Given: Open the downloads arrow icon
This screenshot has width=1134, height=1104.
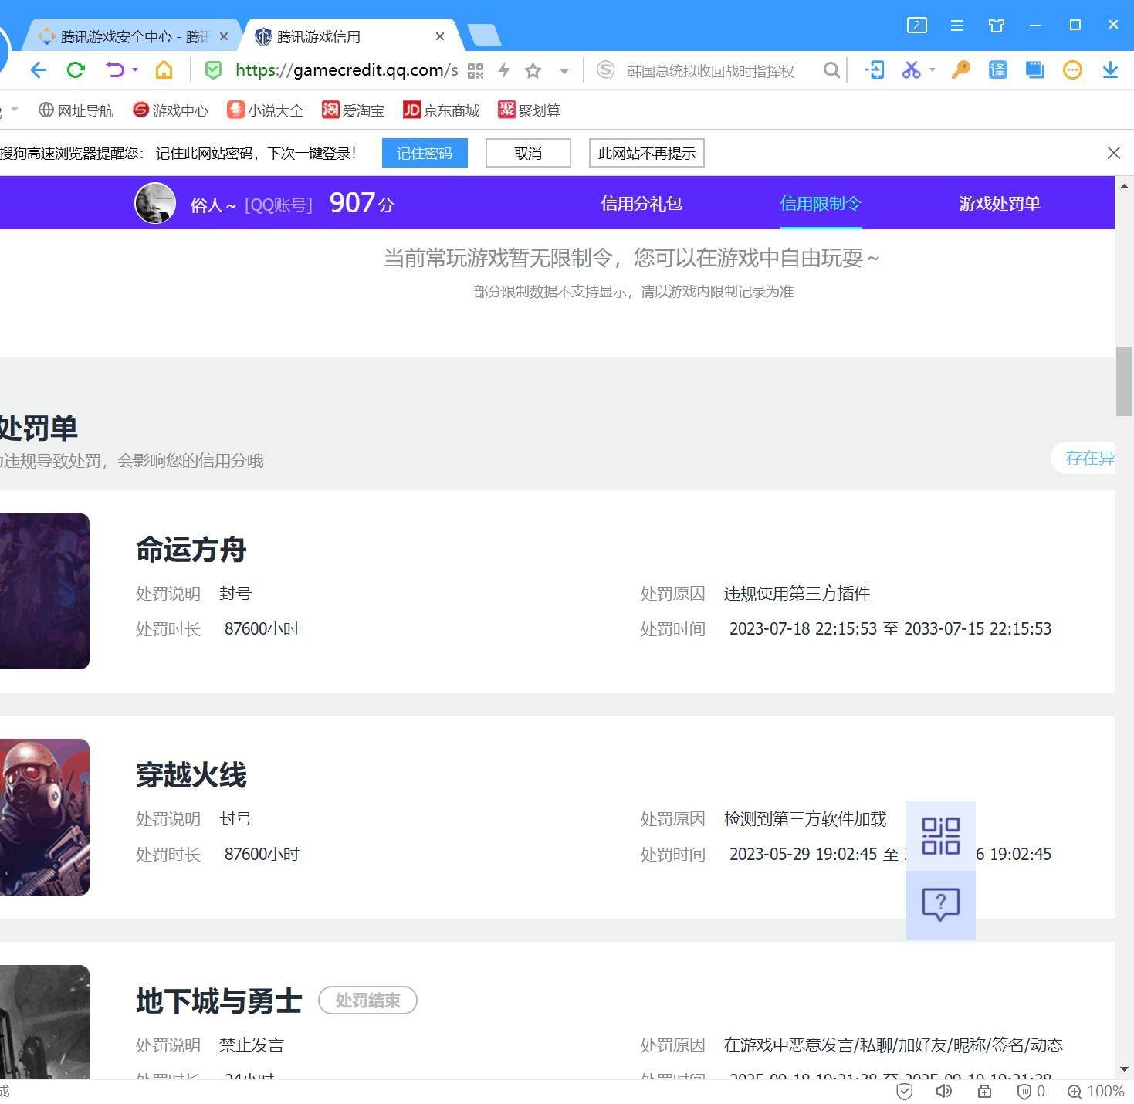Looking at the screenshot, I should click(1110, 70).
